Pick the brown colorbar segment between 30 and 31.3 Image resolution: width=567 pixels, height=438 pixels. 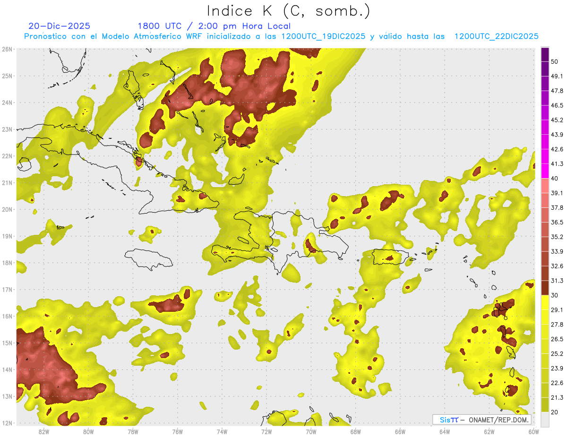pyautogui.click(x=545, y=288)
